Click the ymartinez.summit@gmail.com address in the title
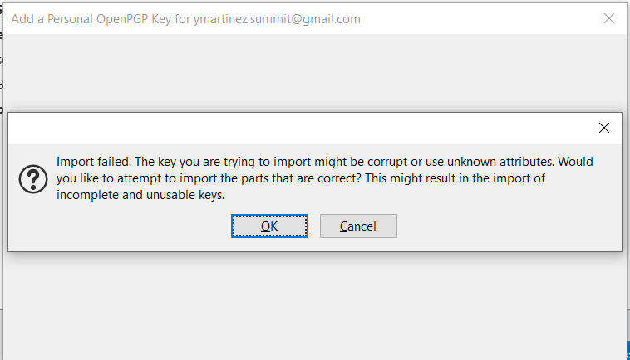This screenshot has width=630, height=360. (279, 19)
